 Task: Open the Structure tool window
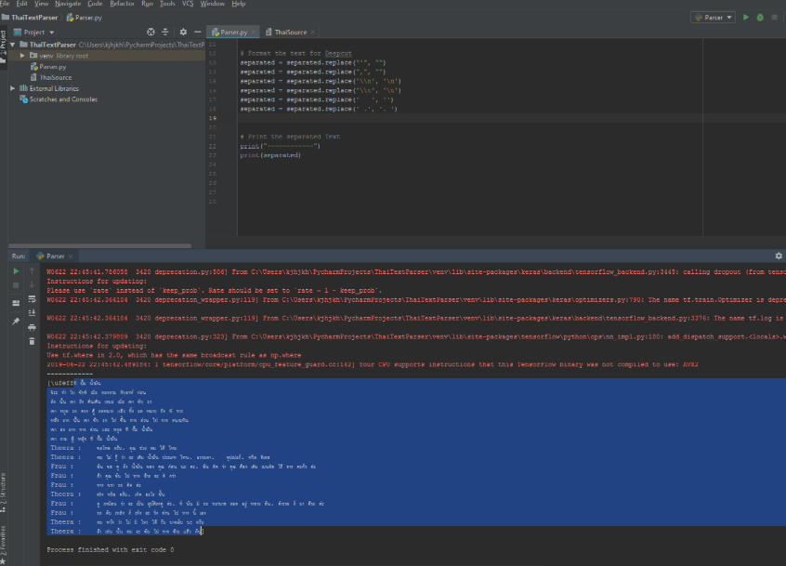3,493
